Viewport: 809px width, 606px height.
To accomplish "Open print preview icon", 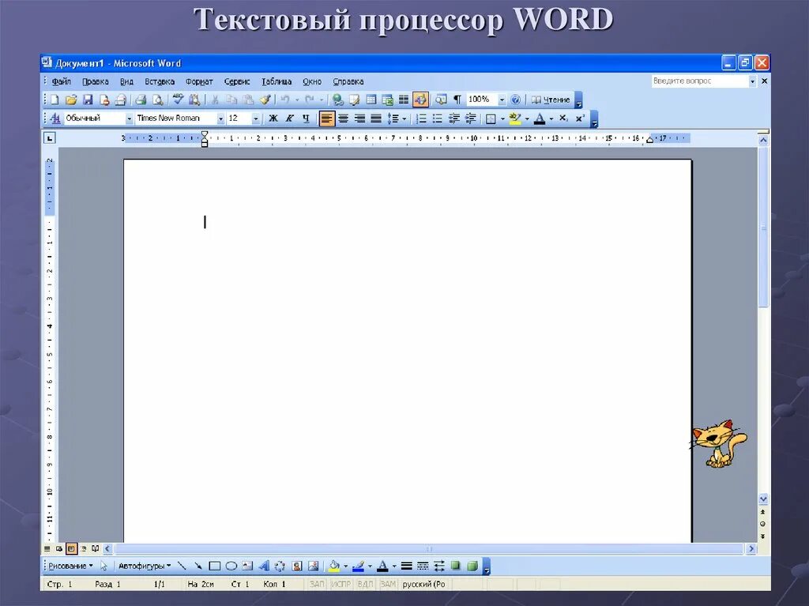I will [157, 100].
